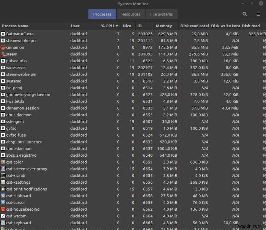
Task: Click the steam process icon
Action: coord(3,54)
